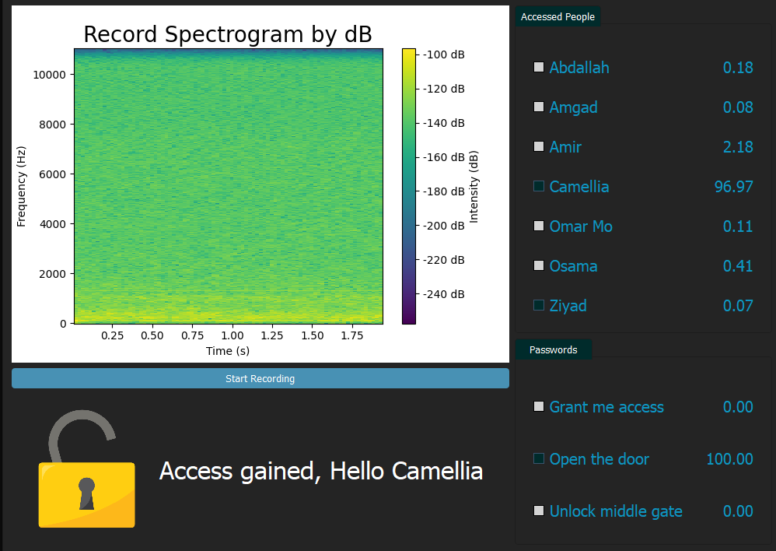Enable the Amir checkbox
776x551 pixels.
539,147
